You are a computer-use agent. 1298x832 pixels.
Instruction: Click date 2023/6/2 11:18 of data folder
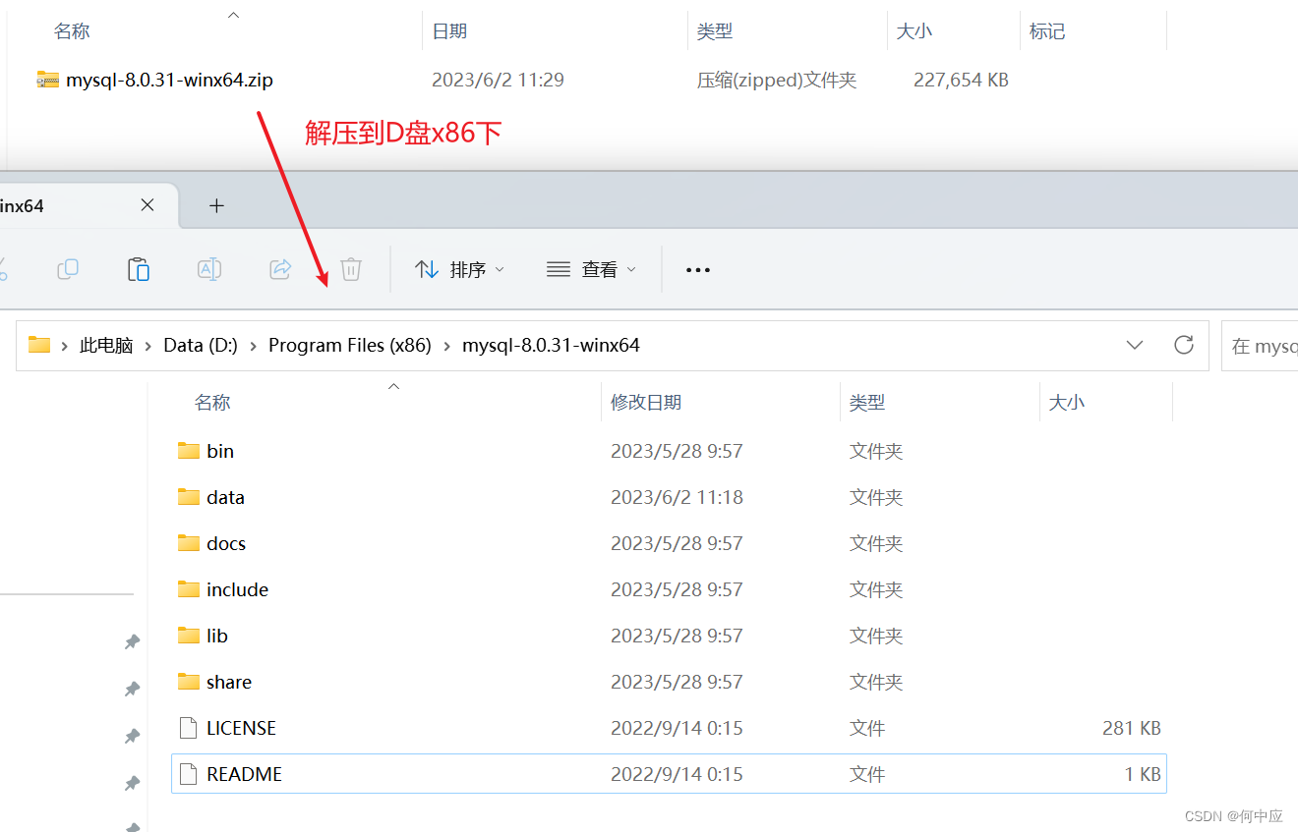coord(677,497)
